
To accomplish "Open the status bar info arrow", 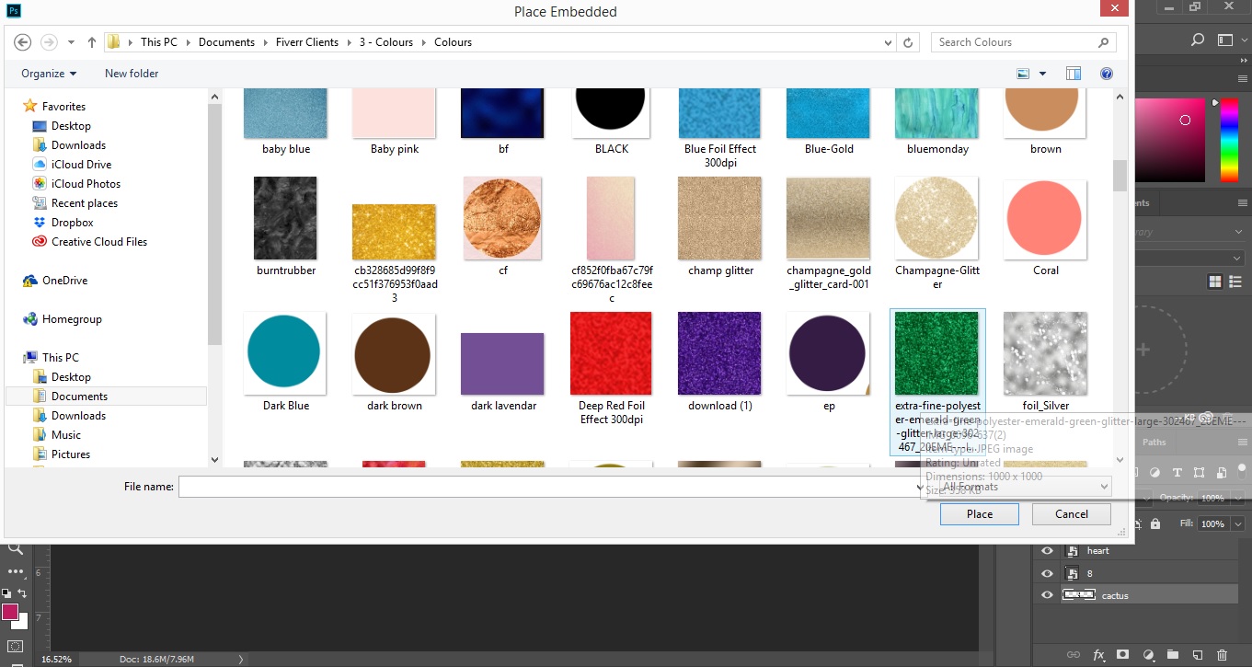I will 242,659.
